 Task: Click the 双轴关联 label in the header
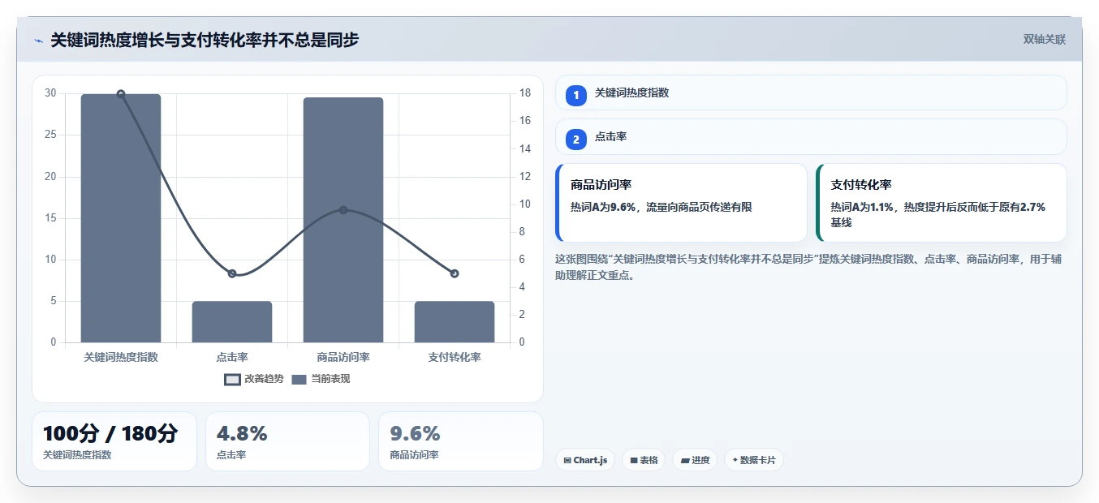[x=1045, y=39]
